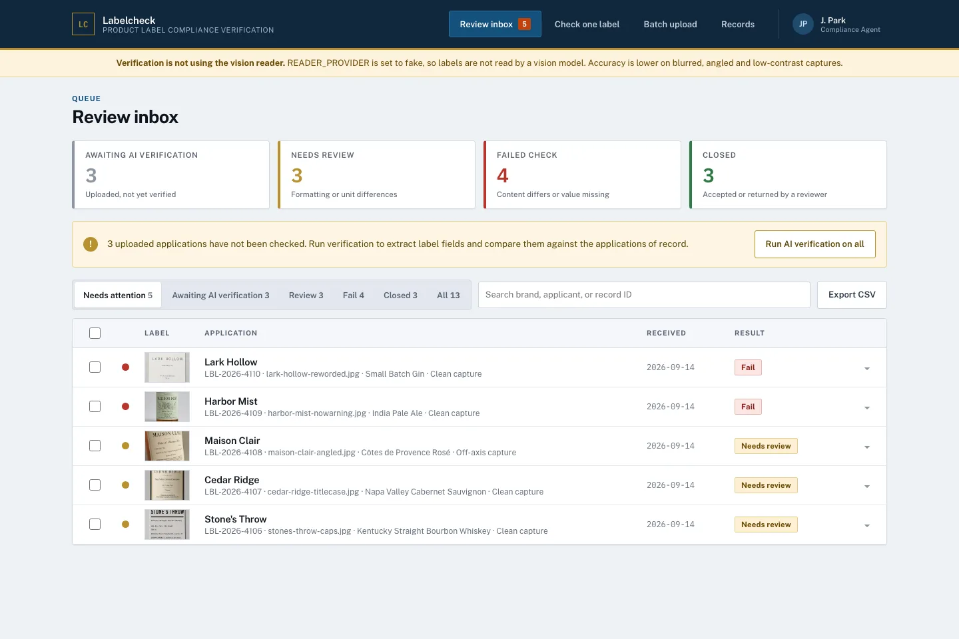959x639 pixels.
Task: Click Run AI verification on all
Action: (x=814, y=244)
